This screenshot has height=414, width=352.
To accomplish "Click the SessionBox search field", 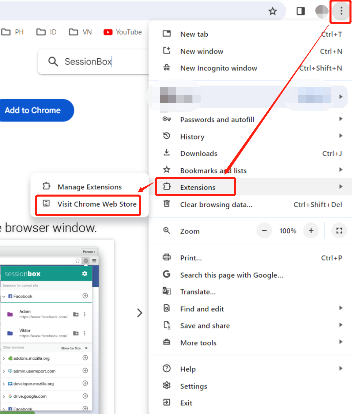I will [x=93, y=61].
